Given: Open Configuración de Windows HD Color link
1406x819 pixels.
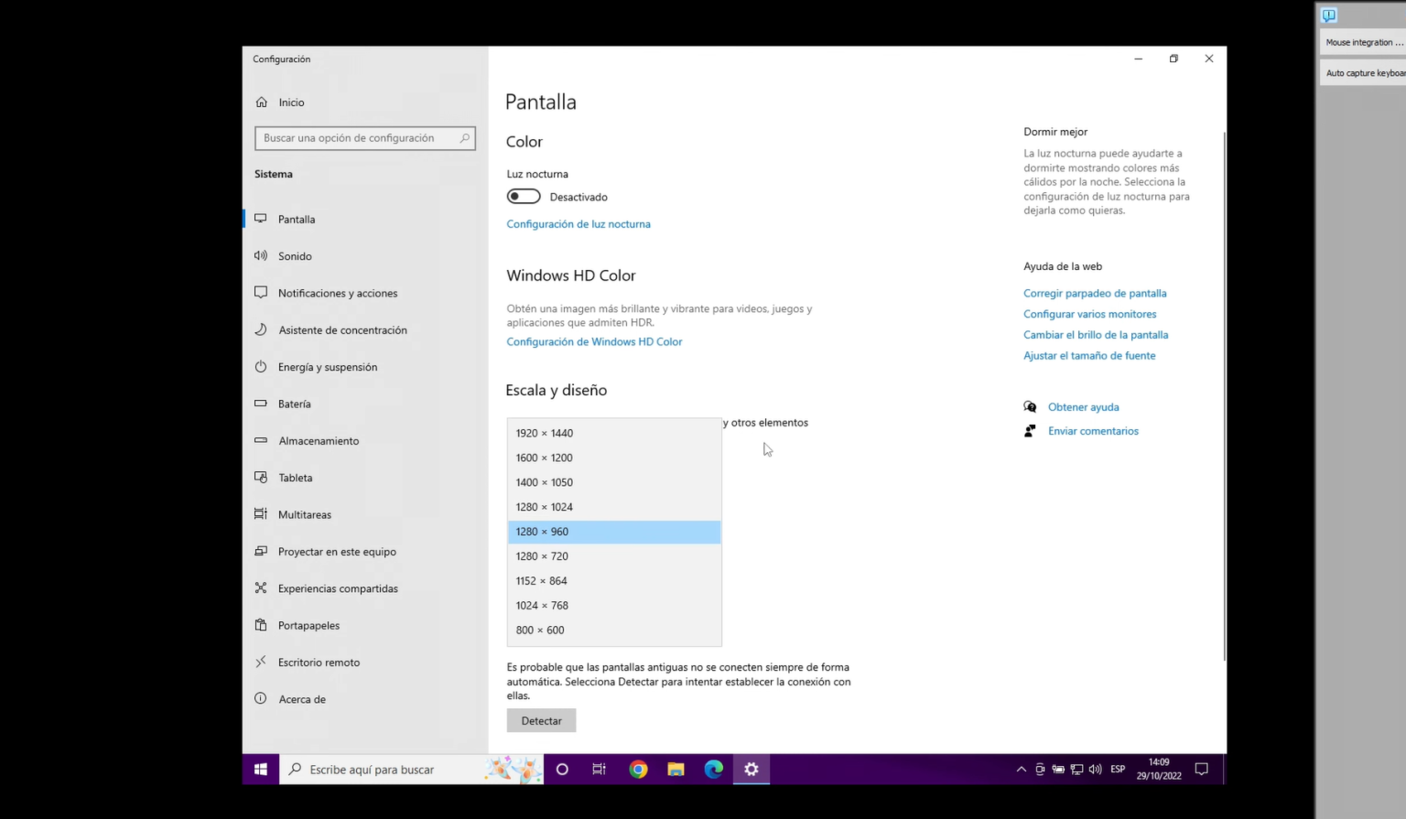Looking at the screenshot, I should pyautogui.click(x=594, y=342).
